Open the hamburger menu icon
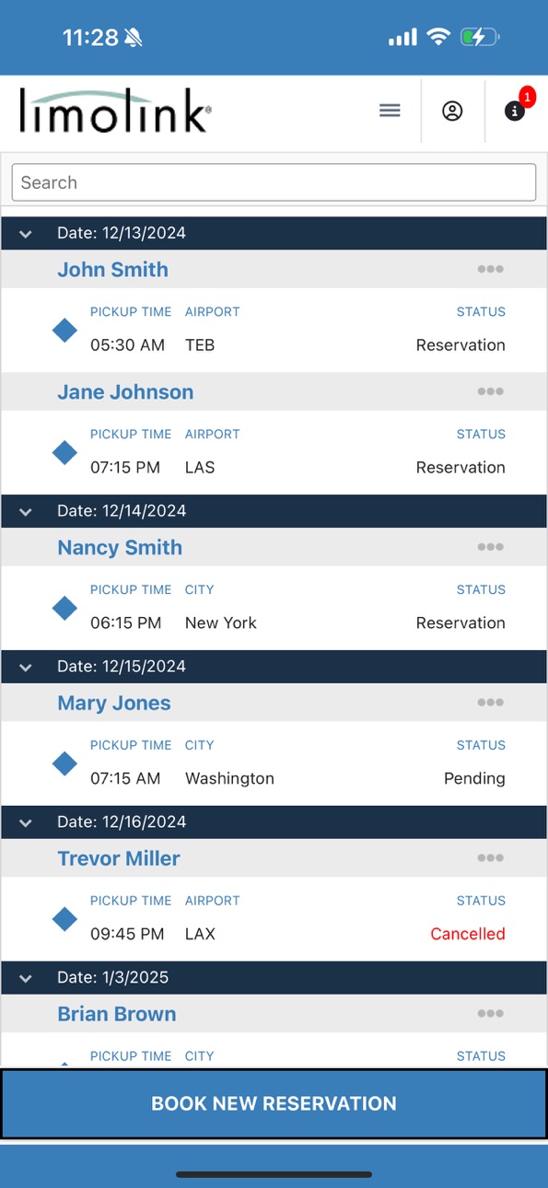Screen dimensions: 548x1188 pos(390,111)
